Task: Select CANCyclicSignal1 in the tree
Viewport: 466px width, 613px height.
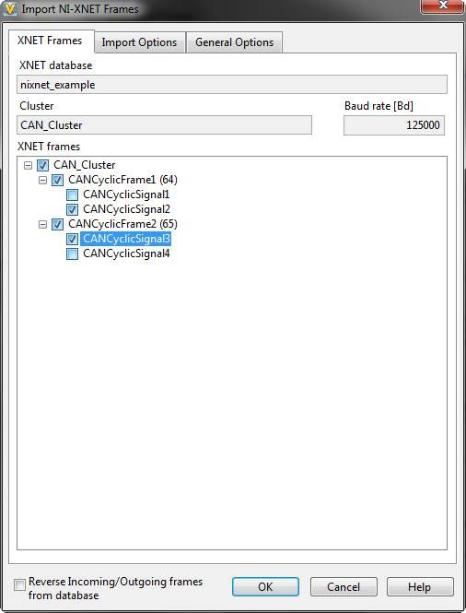Action: [x=126, y=195]
